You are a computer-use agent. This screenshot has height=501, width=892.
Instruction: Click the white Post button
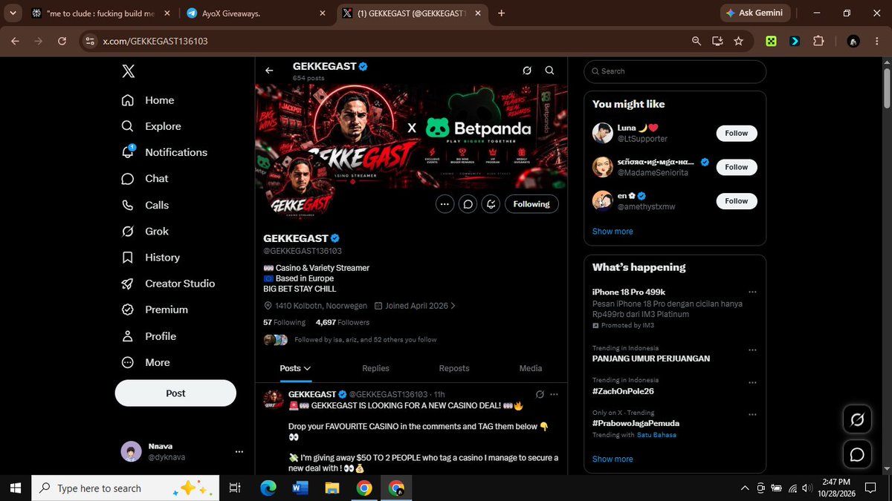coord(175,393)
